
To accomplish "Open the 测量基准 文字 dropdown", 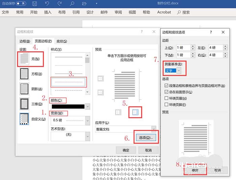I will tap(179, 71).
